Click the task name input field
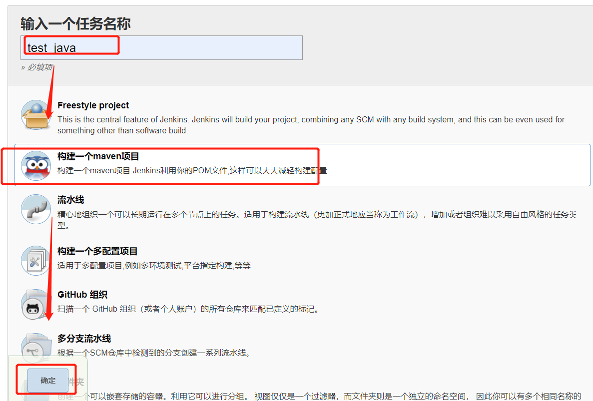 point(161,47)
